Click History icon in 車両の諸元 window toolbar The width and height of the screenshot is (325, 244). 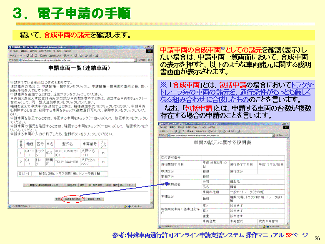pyautogui.click(x=220, y=131)
